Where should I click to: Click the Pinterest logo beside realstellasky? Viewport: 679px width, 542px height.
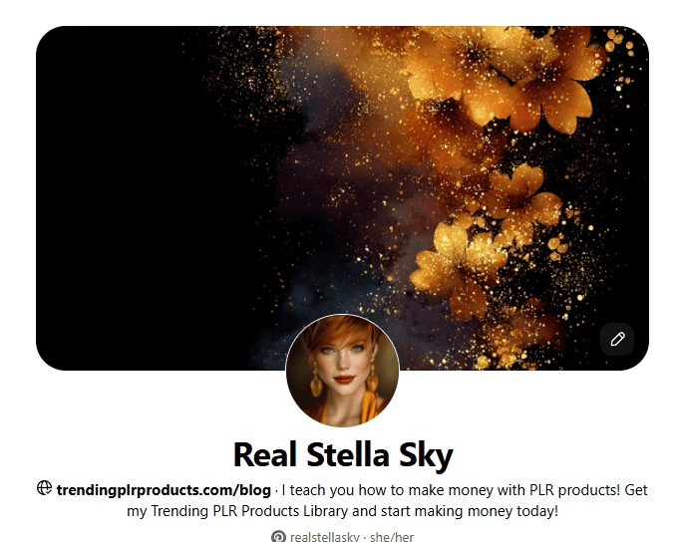pos(278,537)
